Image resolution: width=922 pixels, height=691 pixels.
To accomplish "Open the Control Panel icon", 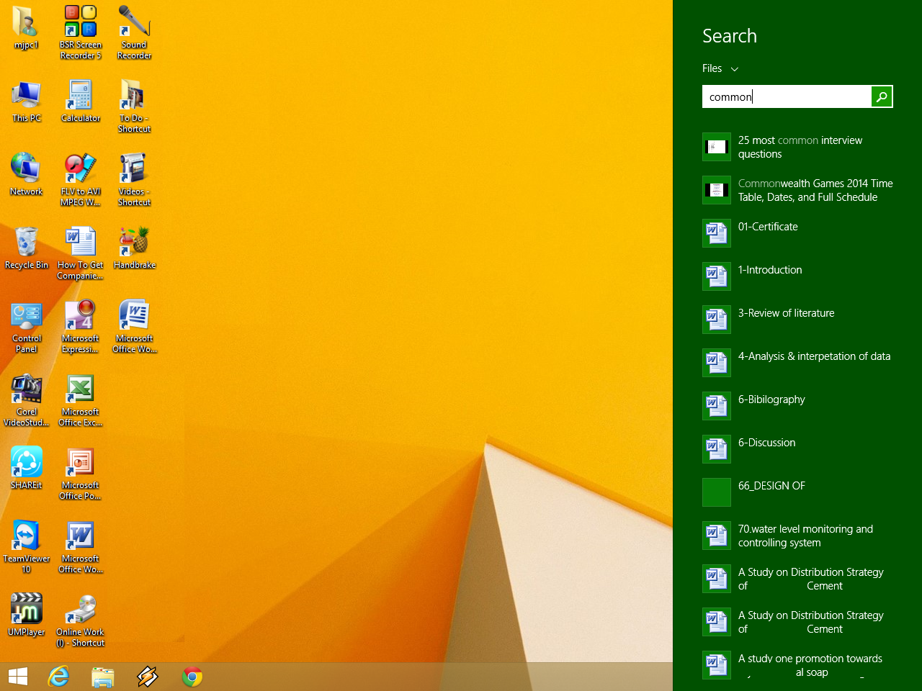I will pyautogui.click(x=26, y=328).
